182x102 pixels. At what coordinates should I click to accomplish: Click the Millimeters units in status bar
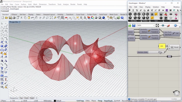pyautogui.click(x=47, y=101)
